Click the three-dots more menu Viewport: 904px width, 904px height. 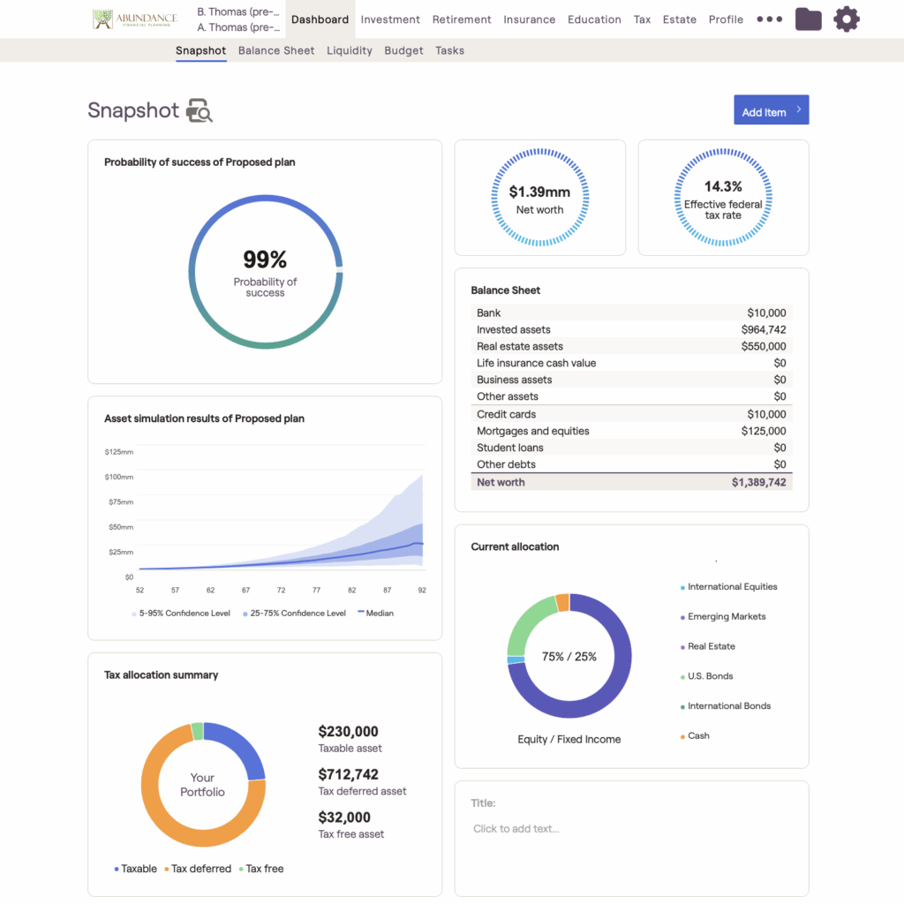click(x=769, y=19)
